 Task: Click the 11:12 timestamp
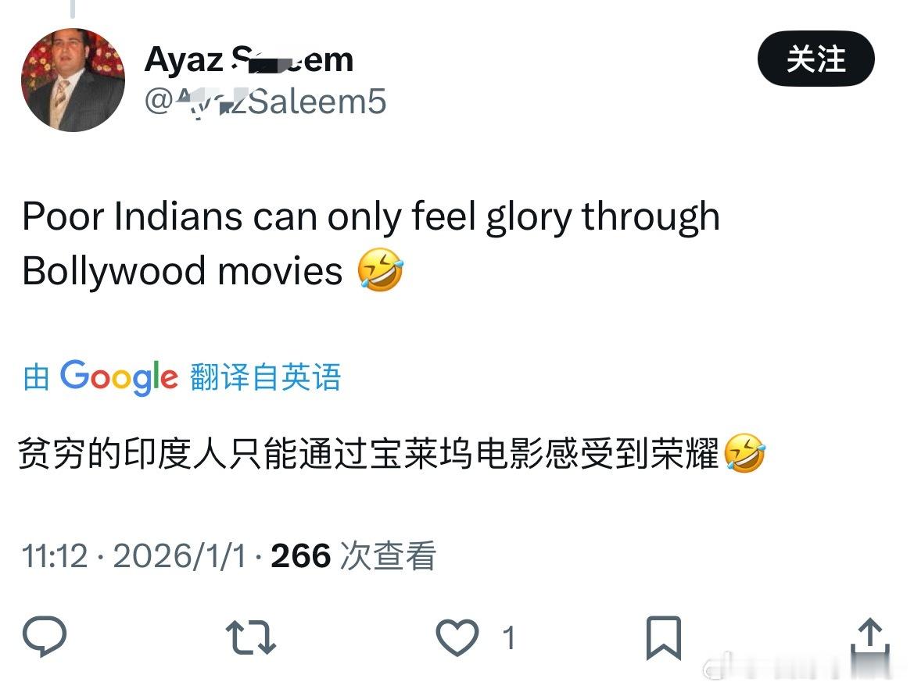tap(55, 555)
